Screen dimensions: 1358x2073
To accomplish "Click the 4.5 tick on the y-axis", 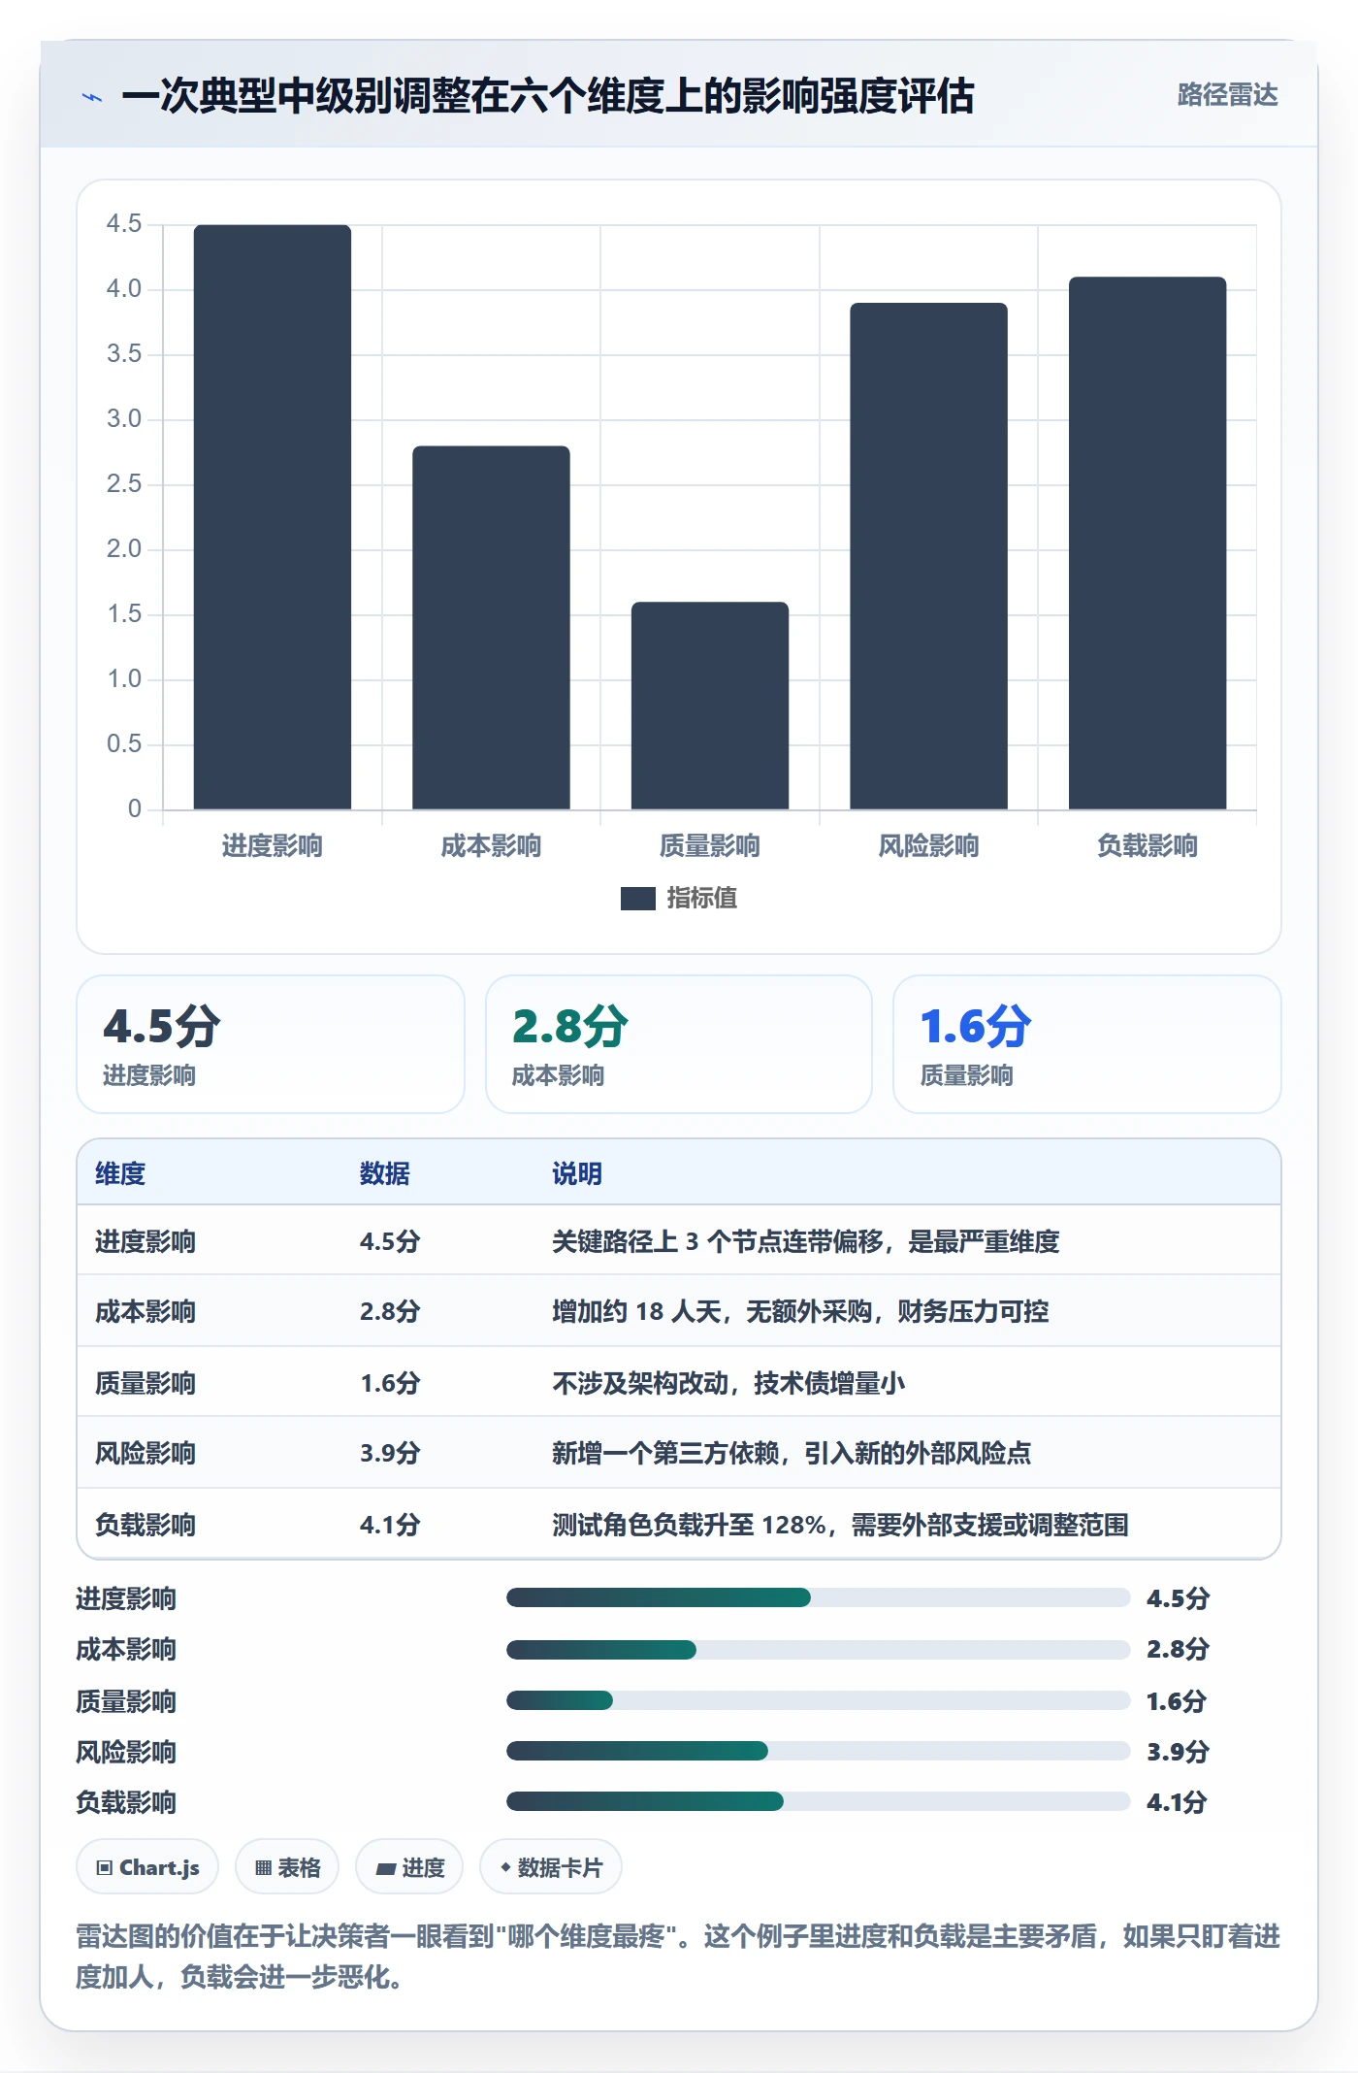I will (x=124, y=224).
